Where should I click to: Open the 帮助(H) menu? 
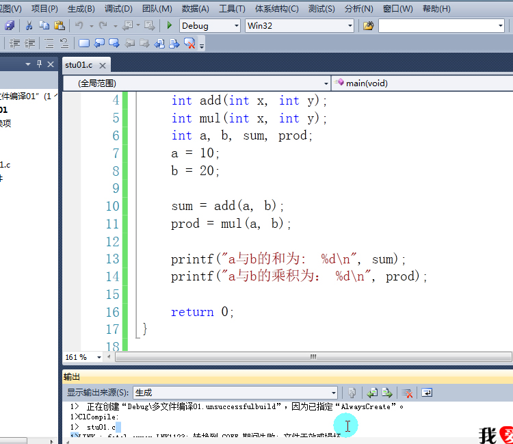click(x=436, y=9)
